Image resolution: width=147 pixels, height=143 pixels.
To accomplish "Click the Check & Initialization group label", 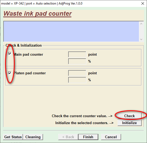I will (24, 45).
